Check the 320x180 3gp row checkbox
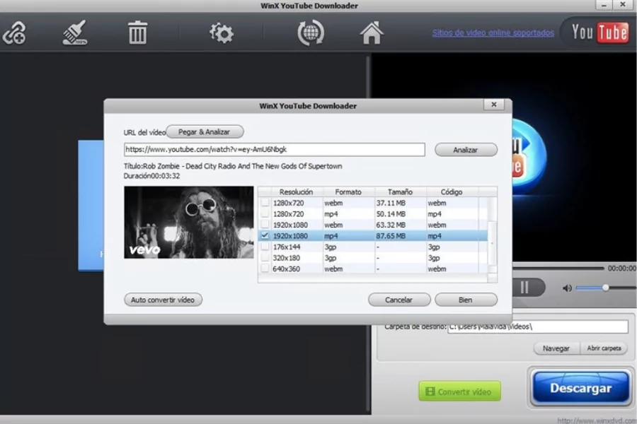637x424 pixels. [x=265, y=257]
